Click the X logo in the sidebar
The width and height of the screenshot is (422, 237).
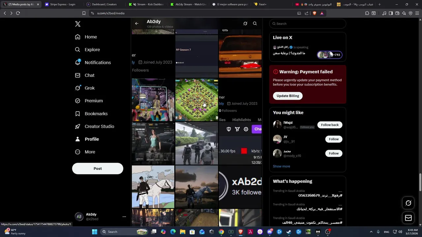[78, 24]
